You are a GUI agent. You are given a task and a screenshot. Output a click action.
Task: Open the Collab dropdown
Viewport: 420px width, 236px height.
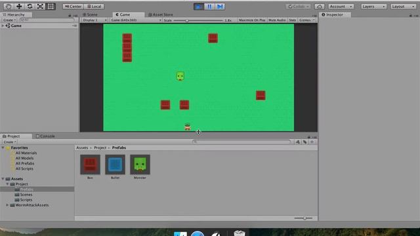coord(298,7)
